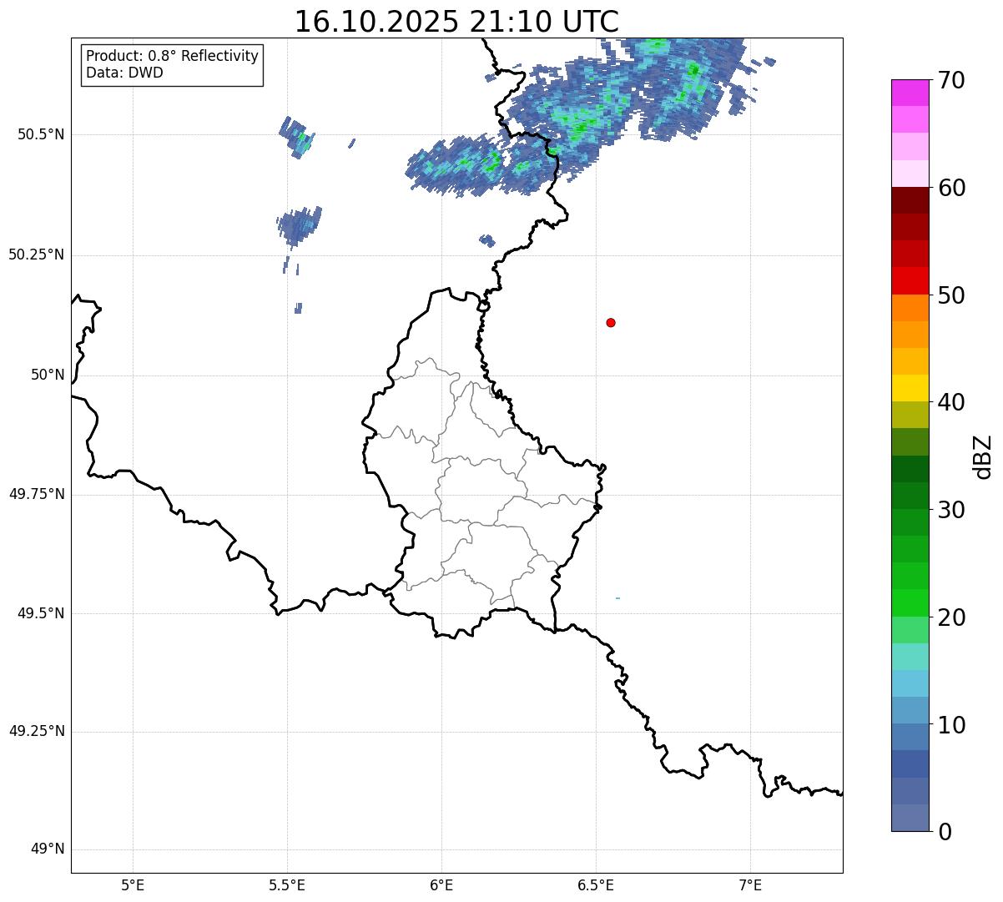Click colorbar tick label "10"
Image resolution: width=1003 pixels, height=902 pixels.
951,724
